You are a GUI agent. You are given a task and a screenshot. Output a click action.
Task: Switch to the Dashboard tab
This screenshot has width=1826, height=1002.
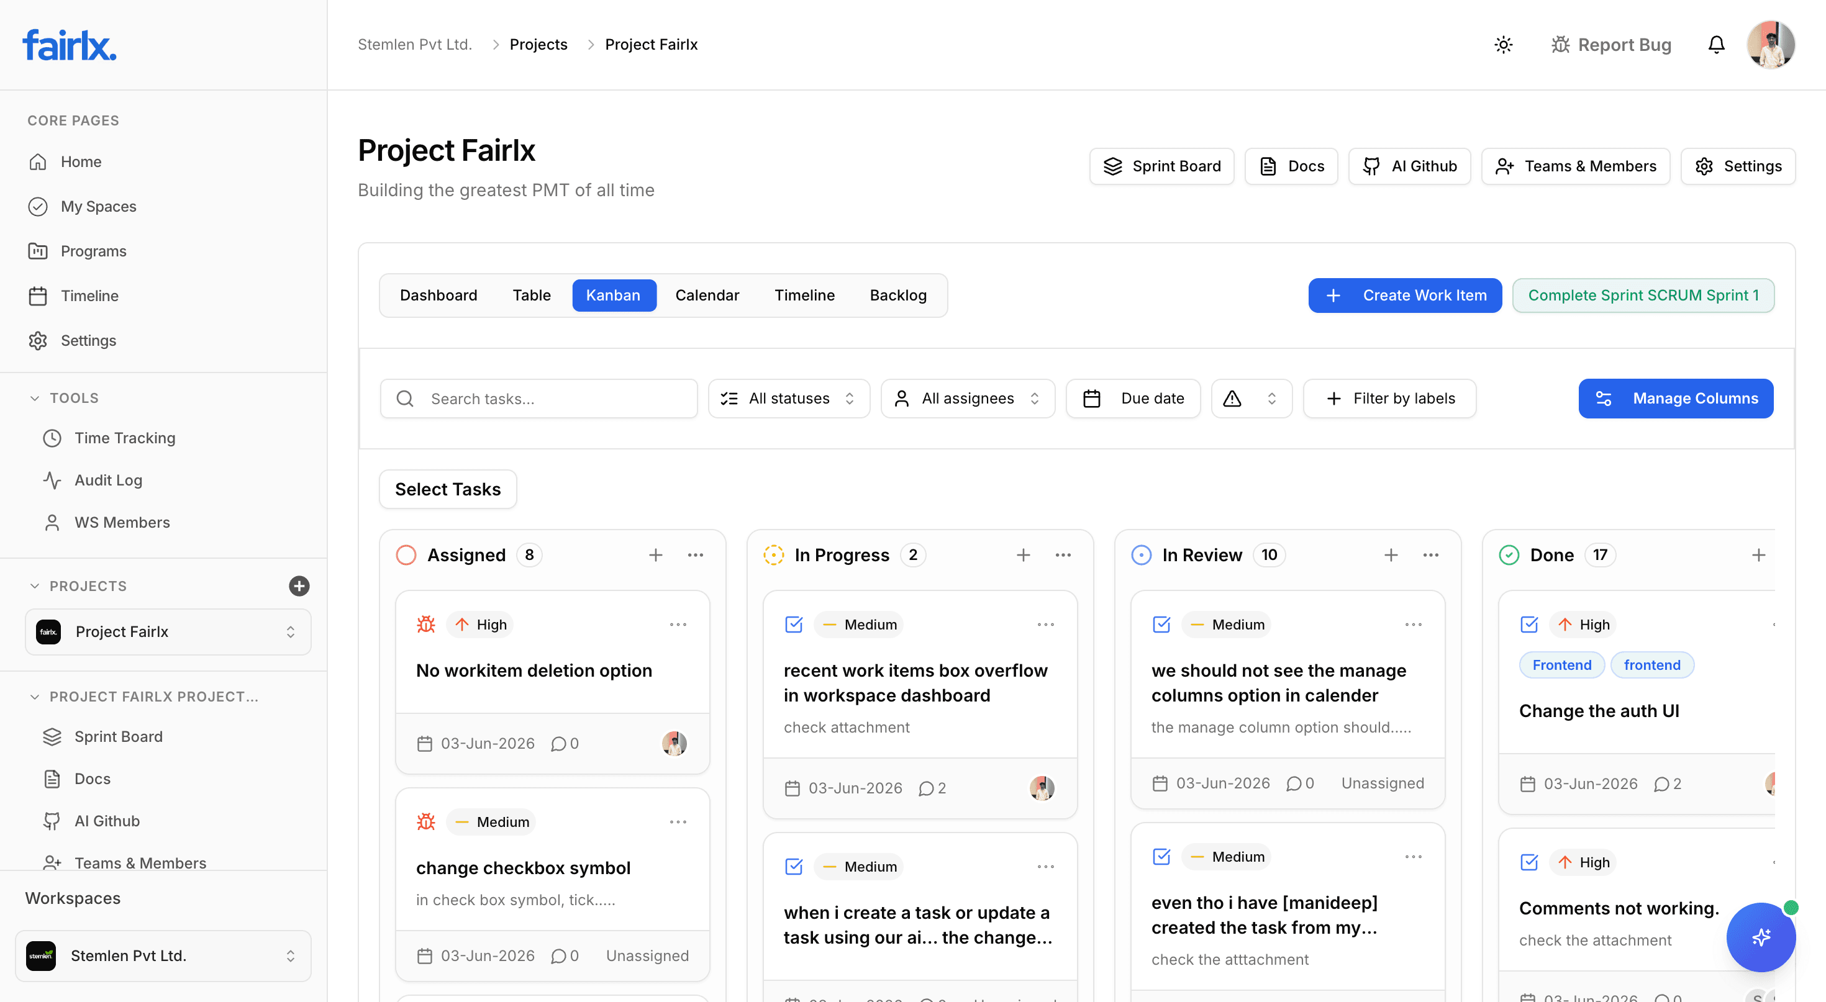point(438,296)
